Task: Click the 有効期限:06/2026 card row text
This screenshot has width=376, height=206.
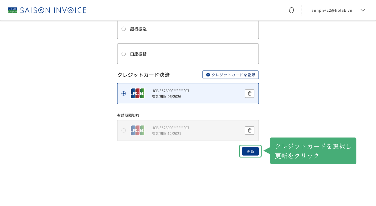Action: [167, 96]
